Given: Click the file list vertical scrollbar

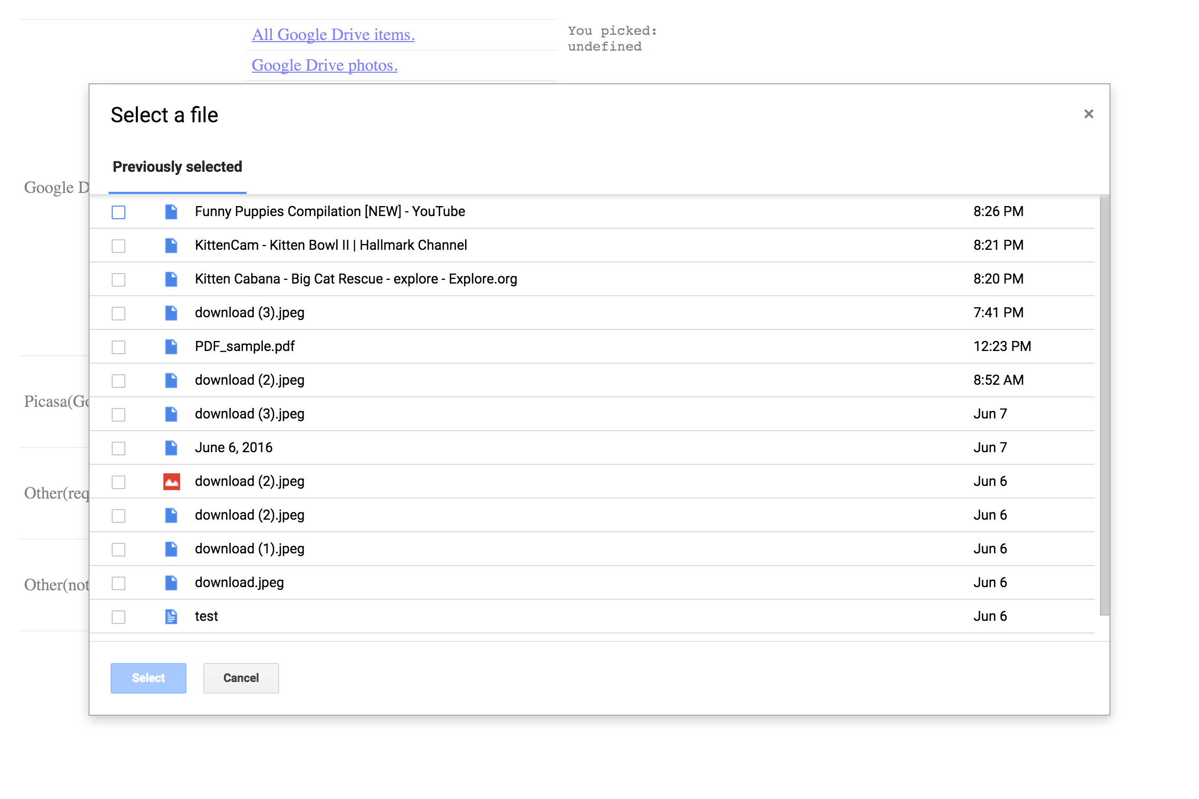Looking at the screenshot, I should point(1105,405).
